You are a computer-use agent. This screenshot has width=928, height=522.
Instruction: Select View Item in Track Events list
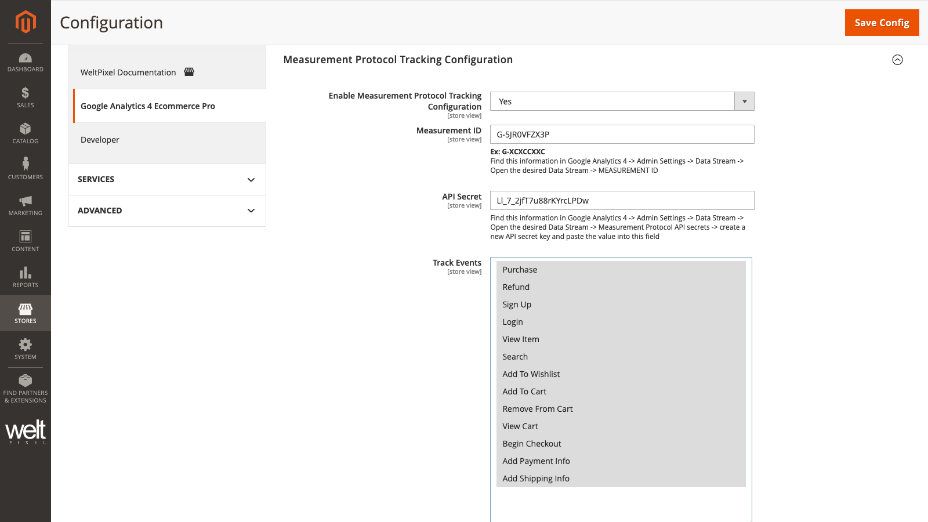621,339
